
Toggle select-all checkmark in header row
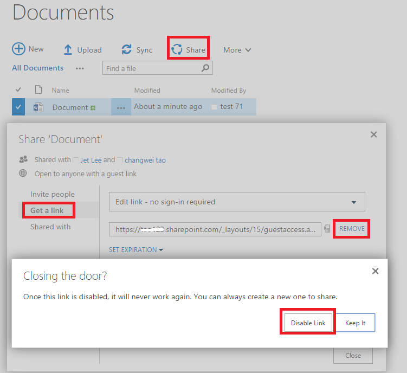click(x=18, y=90)
